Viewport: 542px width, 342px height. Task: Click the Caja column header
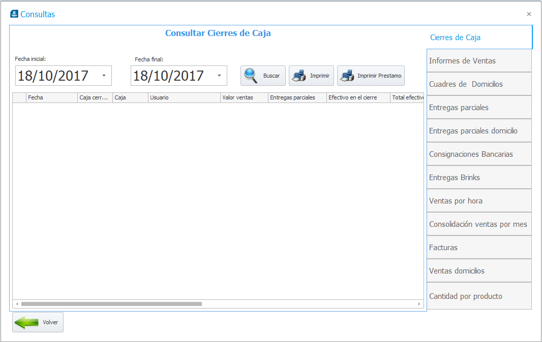[130, 97]
